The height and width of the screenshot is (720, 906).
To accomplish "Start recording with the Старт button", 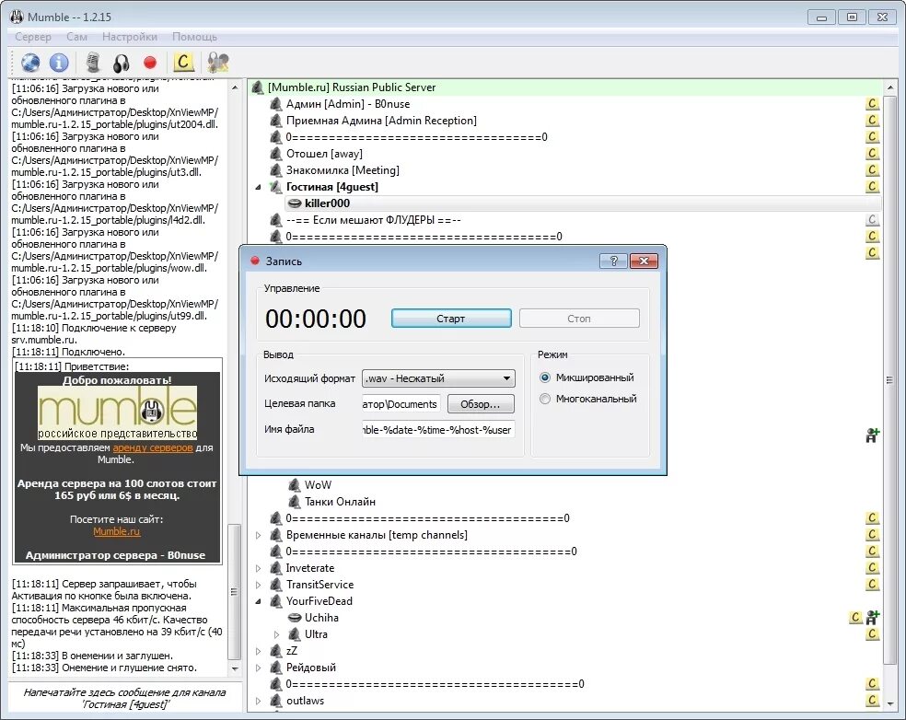I will 451,319.
